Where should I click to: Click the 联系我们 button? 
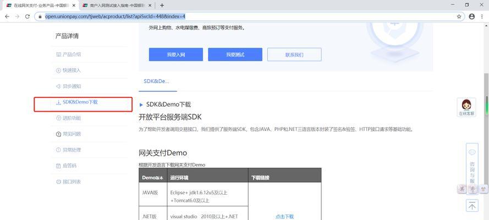pos(294,54)
